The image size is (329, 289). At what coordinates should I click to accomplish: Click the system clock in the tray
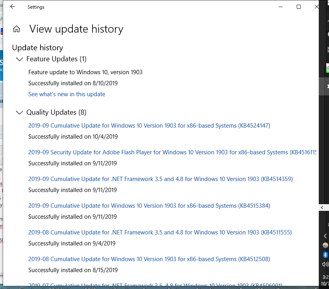(x=325, y=280)
